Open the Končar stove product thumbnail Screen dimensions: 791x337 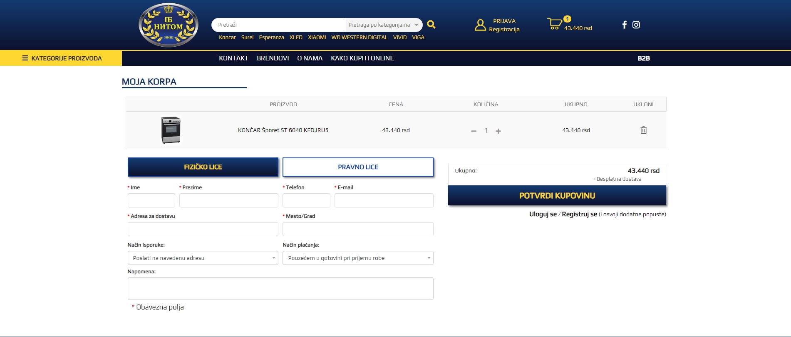pyautogui.click(x=171, y=130)
